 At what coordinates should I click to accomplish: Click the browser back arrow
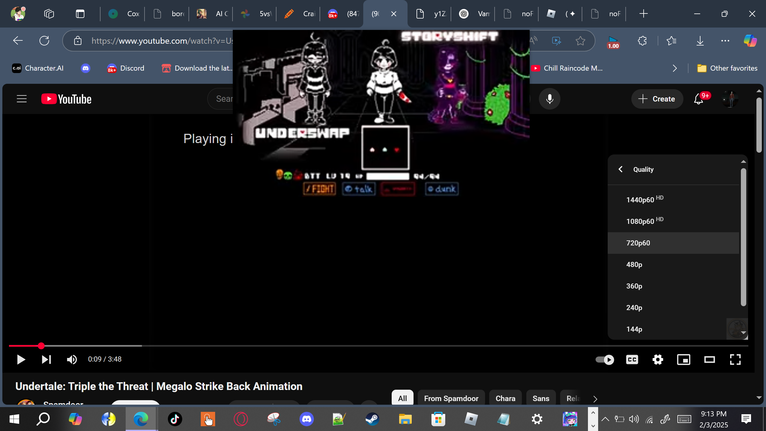coord(18,41)
